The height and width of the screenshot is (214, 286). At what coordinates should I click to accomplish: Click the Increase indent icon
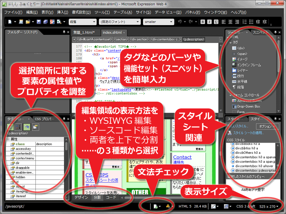[x=265, y=22]
